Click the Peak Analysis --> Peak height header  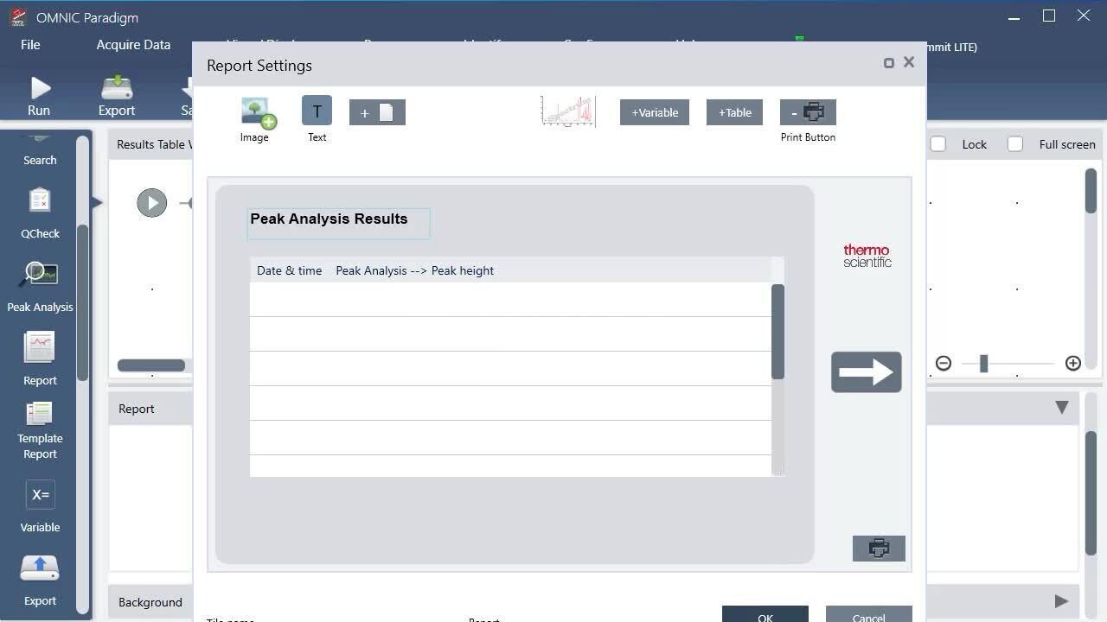(x=414, y=270)
